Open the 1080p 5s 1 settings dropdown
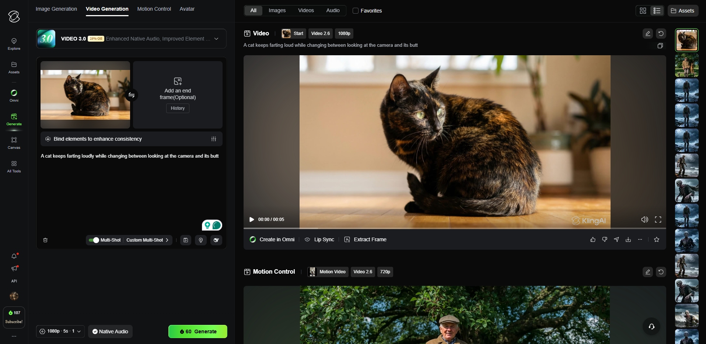706x344 pixels. [60, 331]
